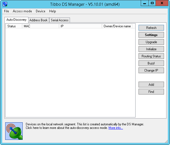Click the Find button
Viewport: 170px width, 145px height.
(x=151, y=92)
